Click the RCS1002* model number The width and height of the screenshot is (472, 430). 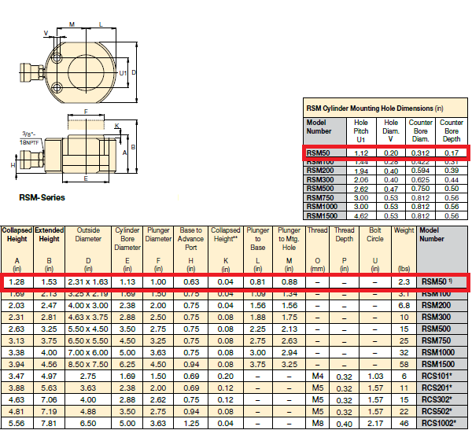pos(439,423)
